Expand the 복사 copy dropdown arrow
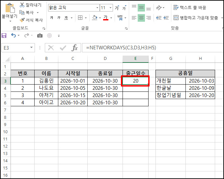This screenshot has height=179, width=224. 38,13
